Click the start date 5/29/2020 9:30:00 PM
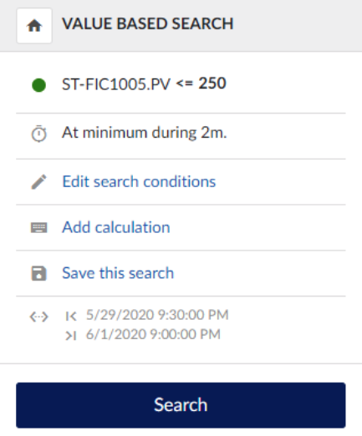 point(157,315)
